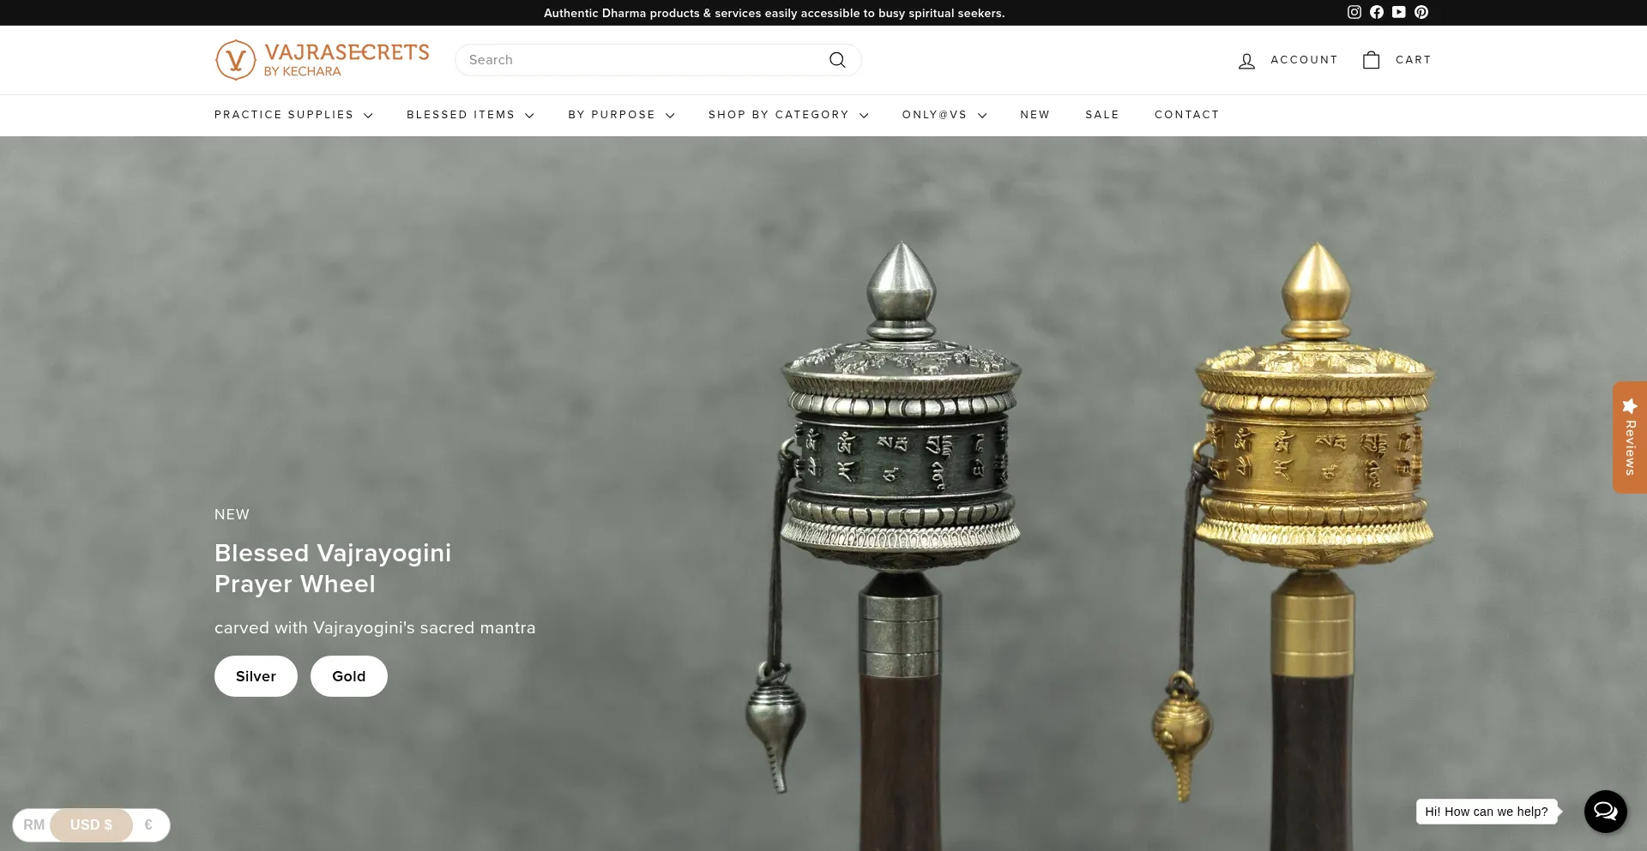1647x851 pixels.
Task: Choose the Gold prayer wheel button
Action: tap(348, 676)
